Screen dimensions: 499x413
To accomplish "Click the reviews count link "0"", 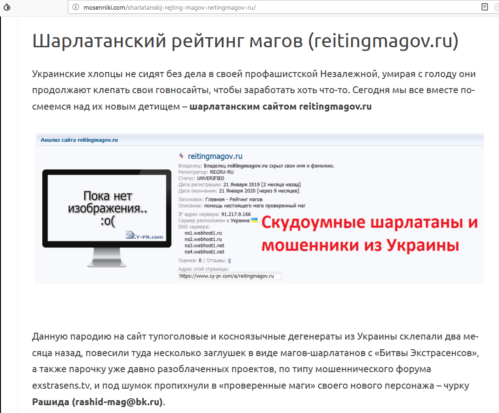I will 230,260.
